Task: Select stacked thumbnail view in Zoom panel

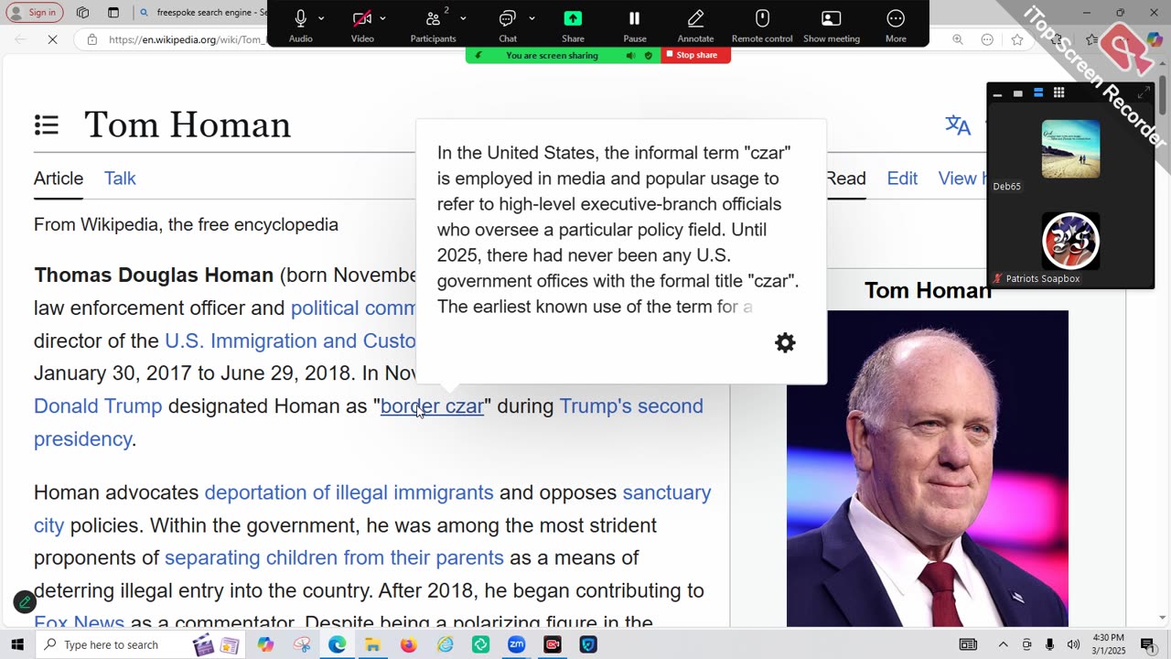Action: [1037, 92]
